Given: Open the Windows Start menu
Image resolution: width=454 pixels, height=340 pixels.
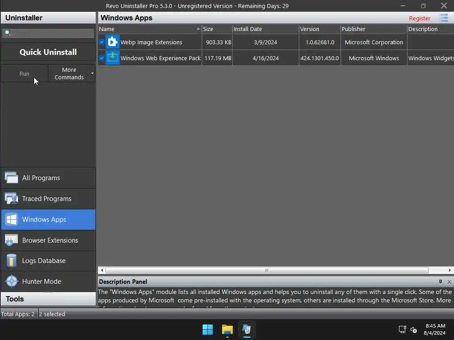Looking at the screenshot, I should coord(207,329).
